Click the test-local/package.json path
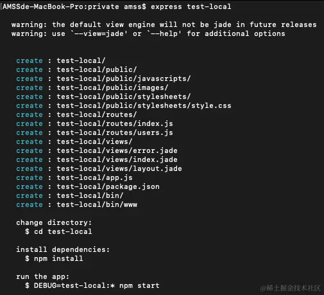Viewport: 324px width, 295px height. click(108, 186)
